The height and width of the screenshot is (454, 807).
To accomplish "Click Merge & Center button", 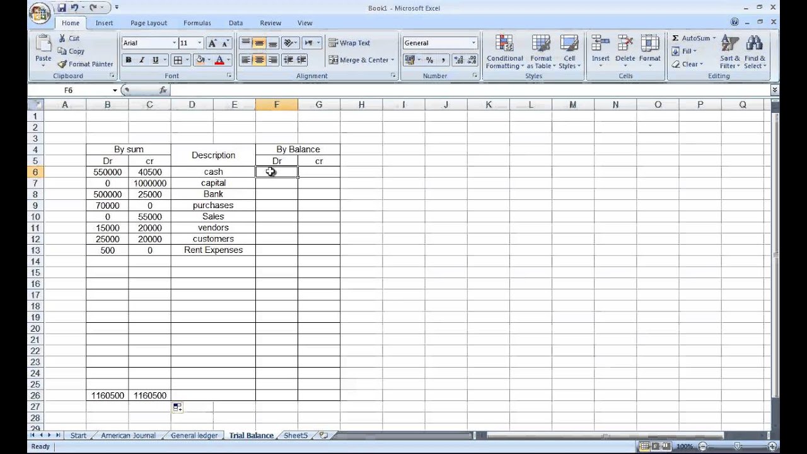I will (x=358, y=60).
